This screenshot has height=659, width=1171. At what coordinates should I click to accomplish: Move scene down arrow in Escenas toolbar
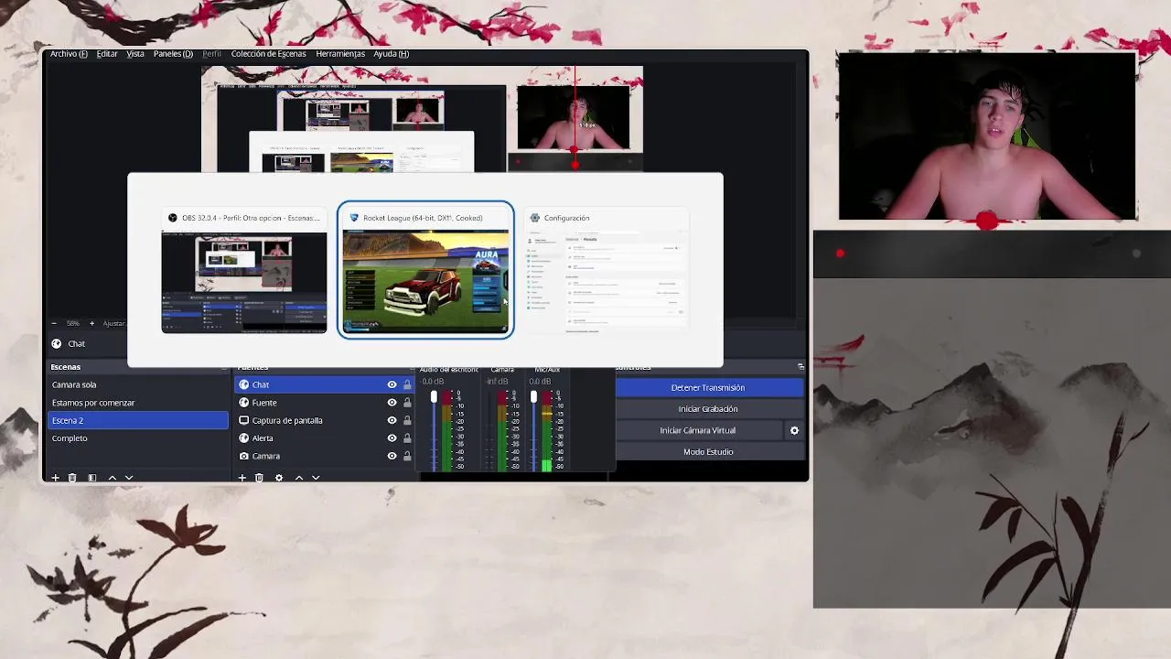tap(129, 478)
